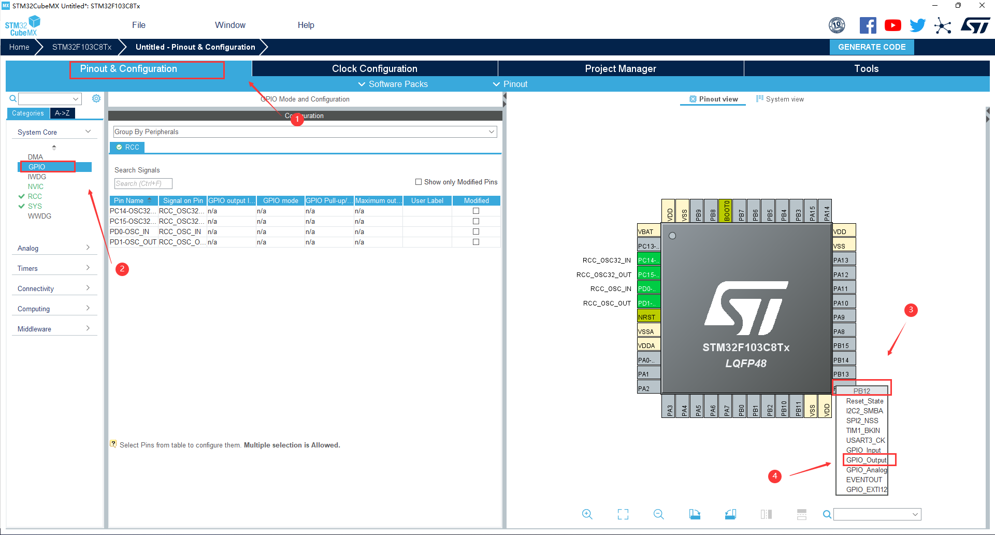
Task: Switch to the Tools tab
Action: pos(867,68)
